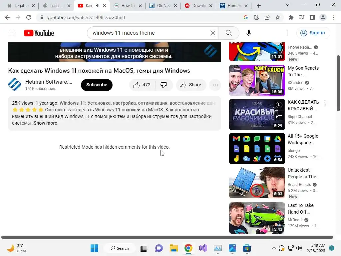Switch to the How To tab
This screenshot has width=341, height=256.
click(128, 6)
